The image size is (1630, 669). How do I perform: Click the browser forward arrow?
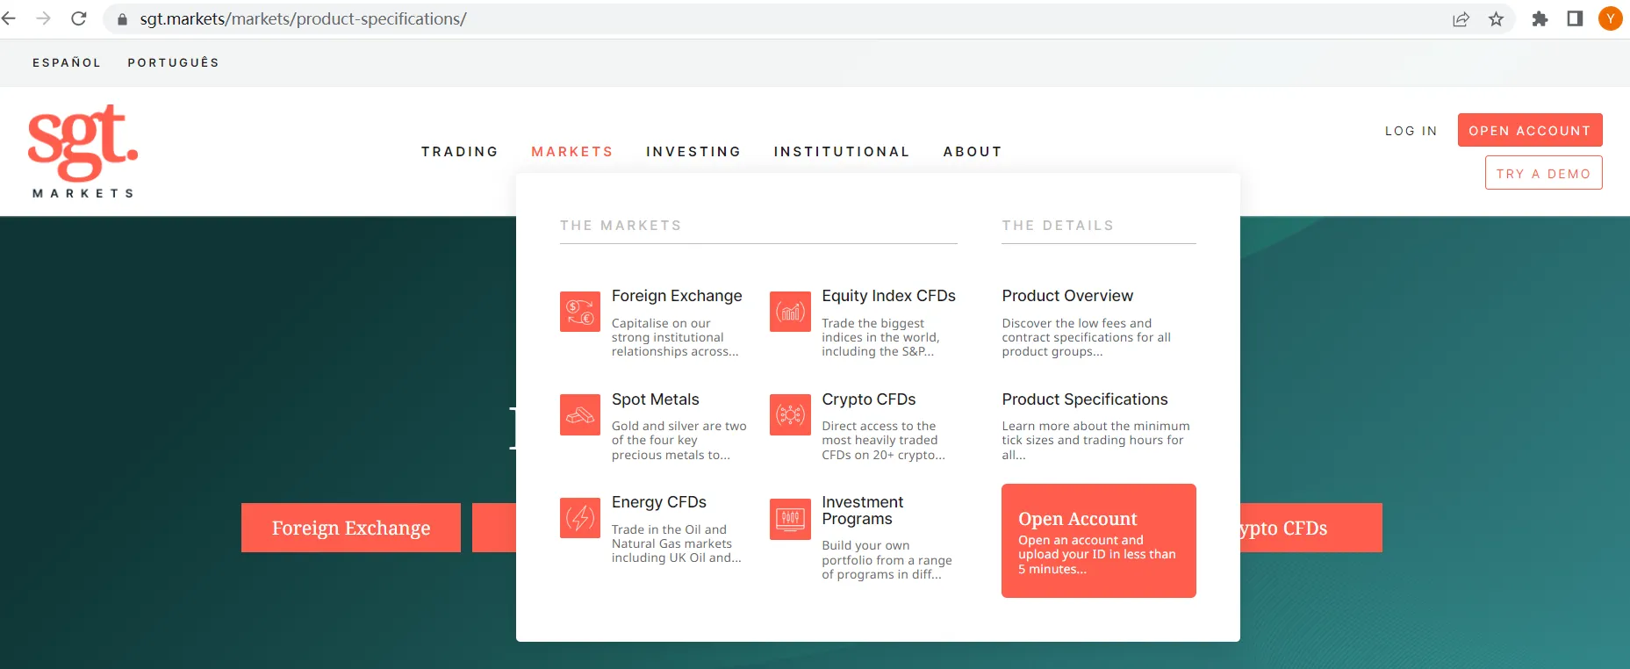[x=43, y=18]
